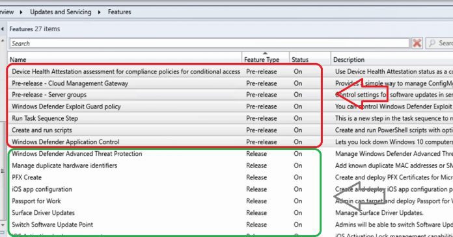This screenshot has height=237, width=453.
Task: Sort by the Description column header
Action: 392,59
